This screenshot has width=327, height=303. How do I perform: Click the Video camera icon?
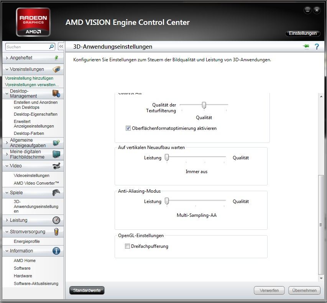tap(56, 165)
